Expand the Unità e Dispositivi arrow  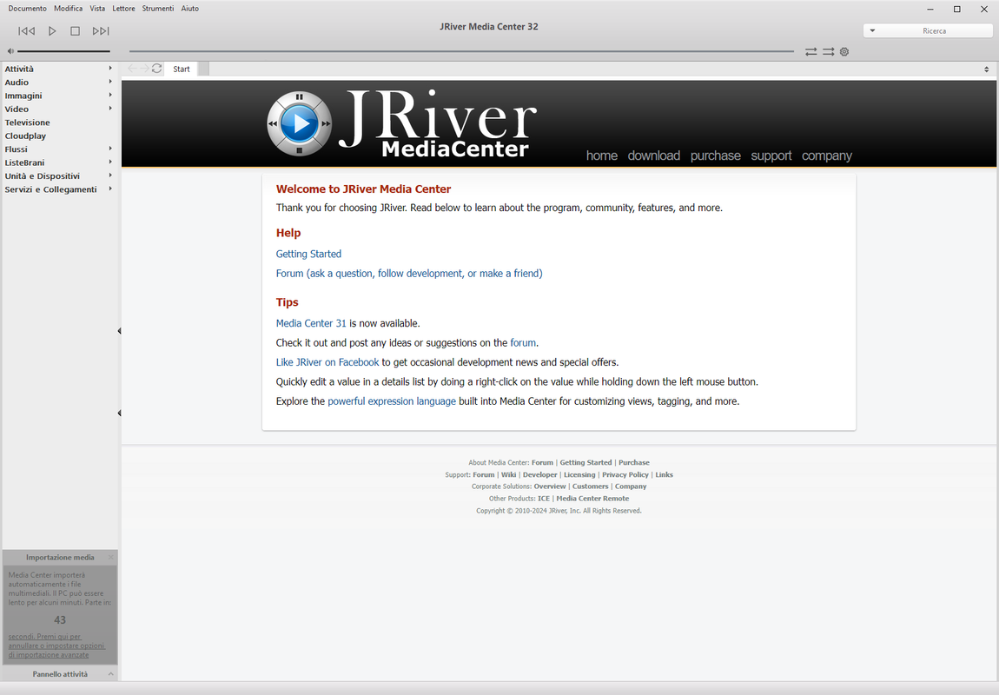click(x=110, y=175)
